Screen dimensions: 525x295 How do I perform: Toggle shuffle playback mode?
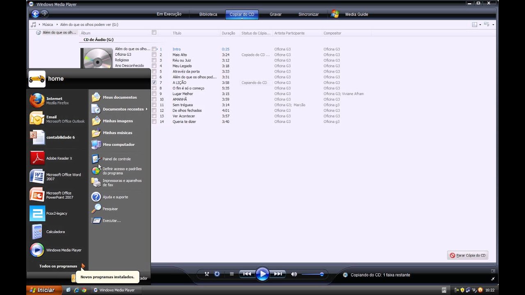tap(207, 274)
